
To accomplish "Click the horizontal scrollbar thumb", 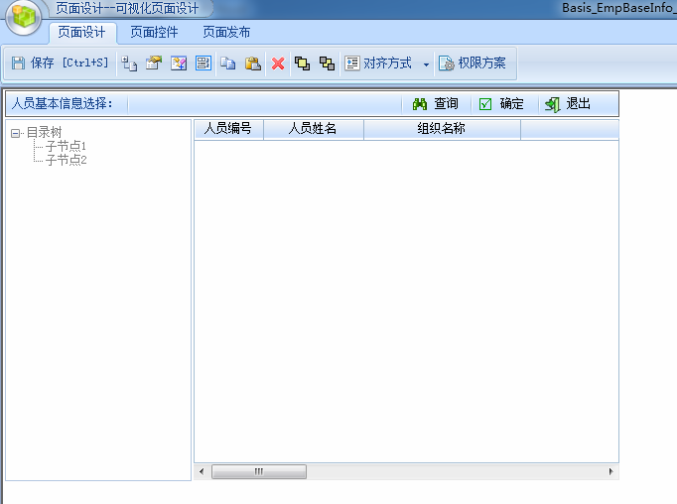I will (259, 471).
